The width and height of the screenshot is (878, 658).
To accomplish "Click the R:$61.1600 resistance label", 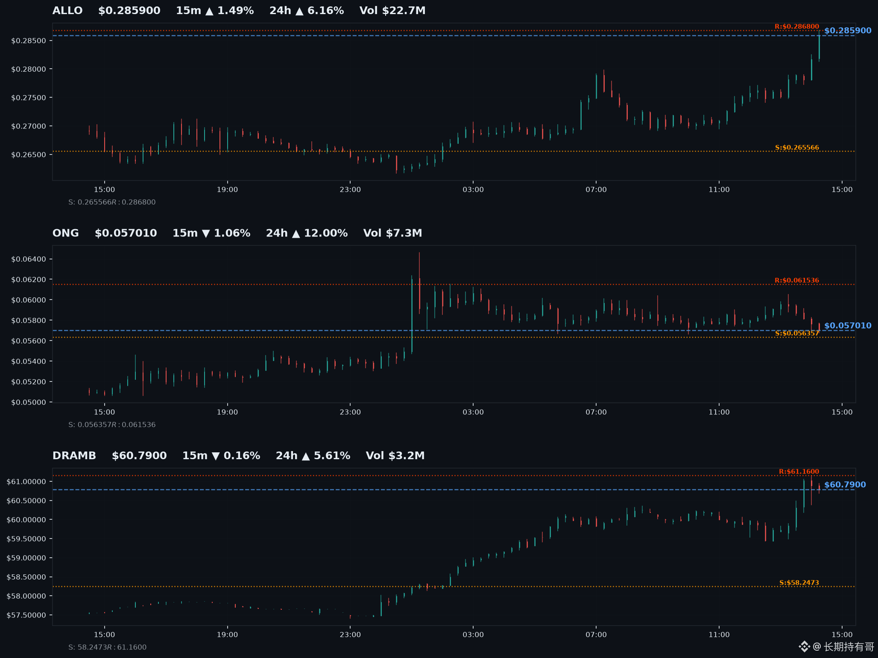I will pos(799,472).
